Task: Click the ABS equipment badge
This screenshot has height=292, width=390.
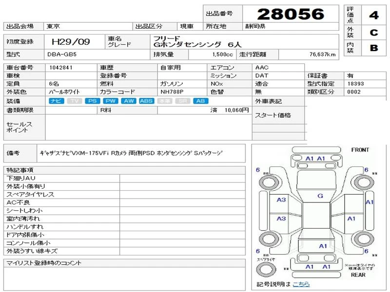Action: tap(147, 101)
